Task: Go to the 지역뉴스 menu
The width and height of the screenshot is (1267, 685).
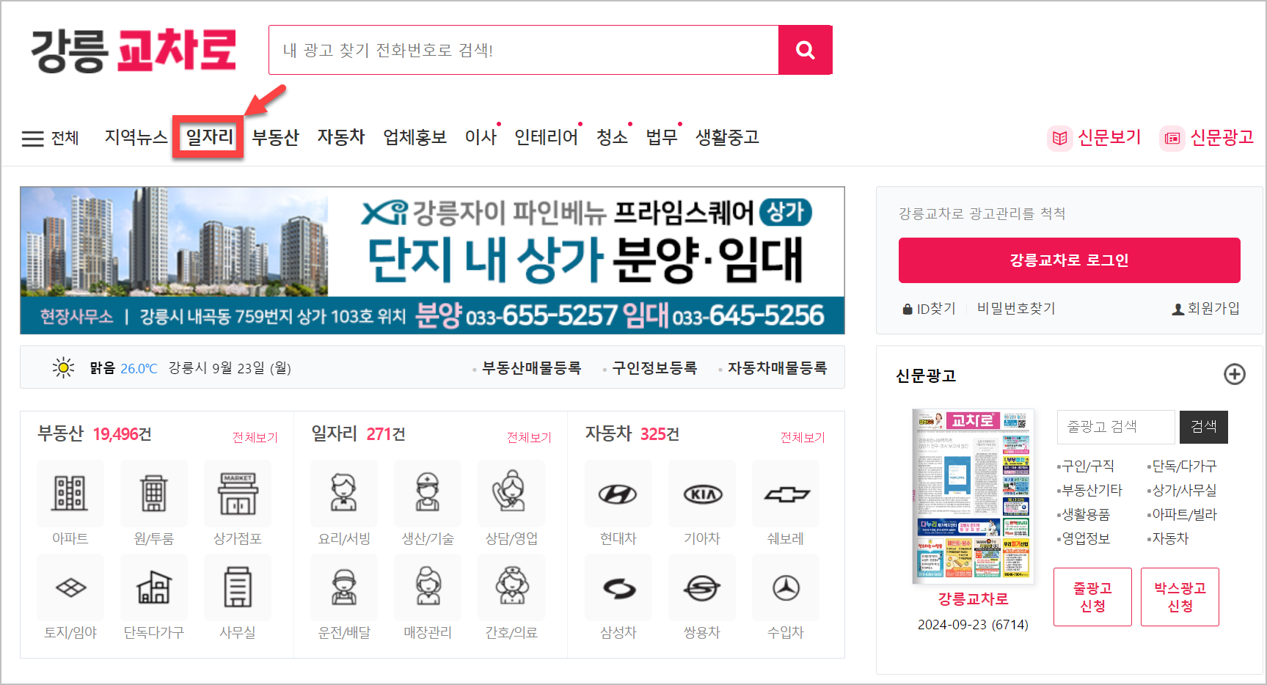Action: 136,137
